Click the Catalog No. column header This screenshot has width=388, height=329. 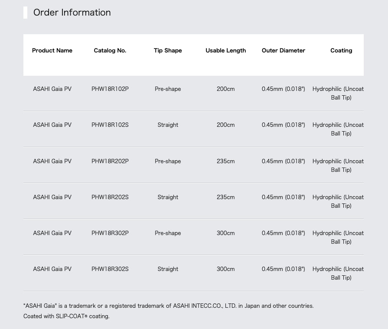[110, 50]
